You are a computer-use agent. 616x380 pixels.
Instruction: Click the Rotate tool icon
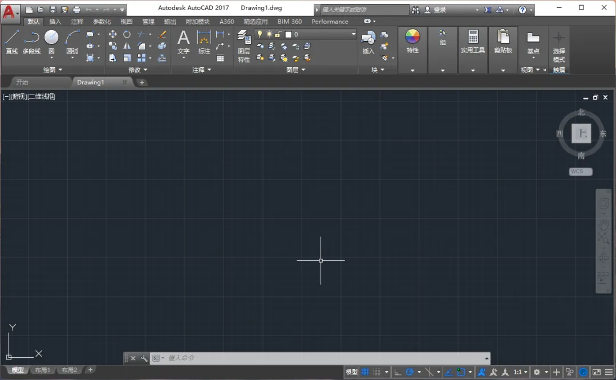[x=127, y=34]
